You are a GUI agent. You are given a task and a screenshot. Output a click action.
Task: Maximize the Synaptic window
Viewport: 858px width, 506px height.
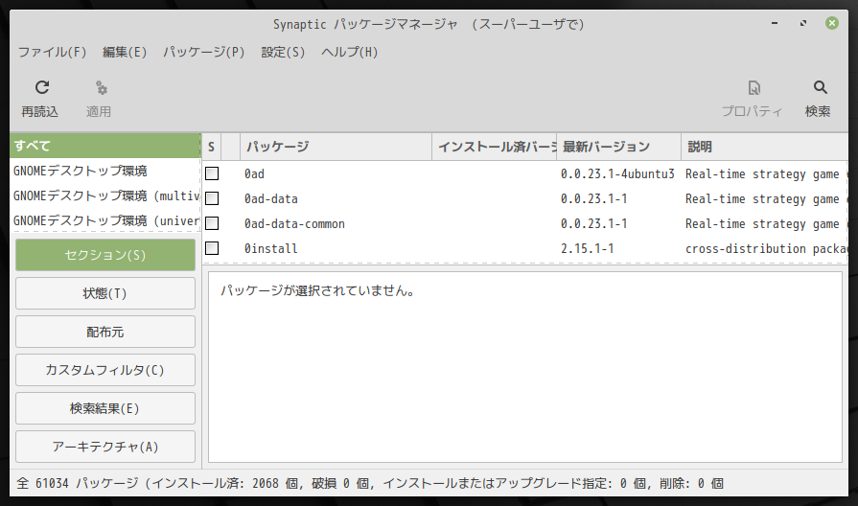[x=803, y=23]
